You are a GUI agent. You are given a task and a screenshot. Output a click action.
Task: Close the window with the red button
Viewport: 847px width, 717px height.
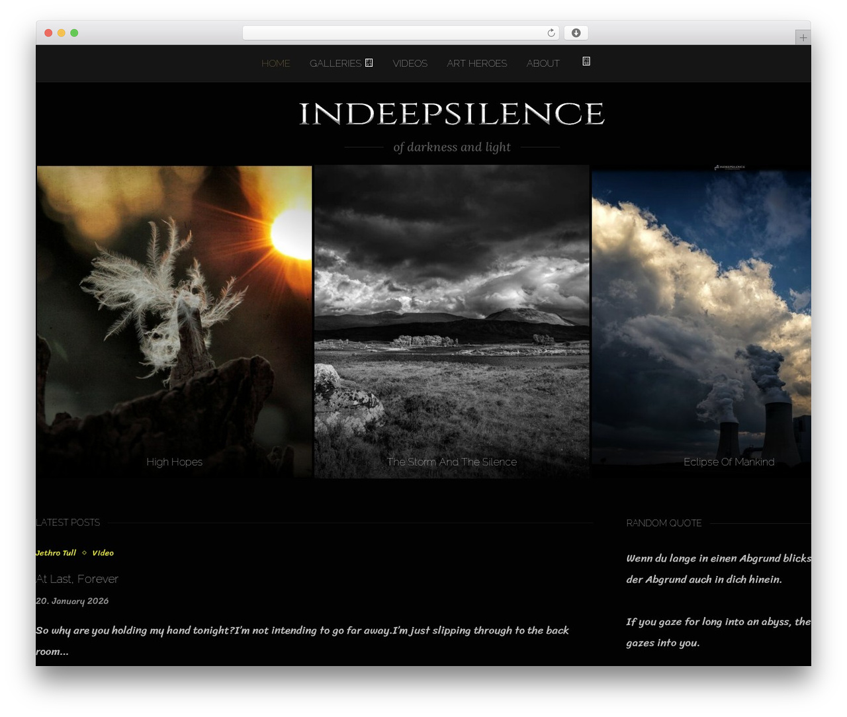[48, 33]
